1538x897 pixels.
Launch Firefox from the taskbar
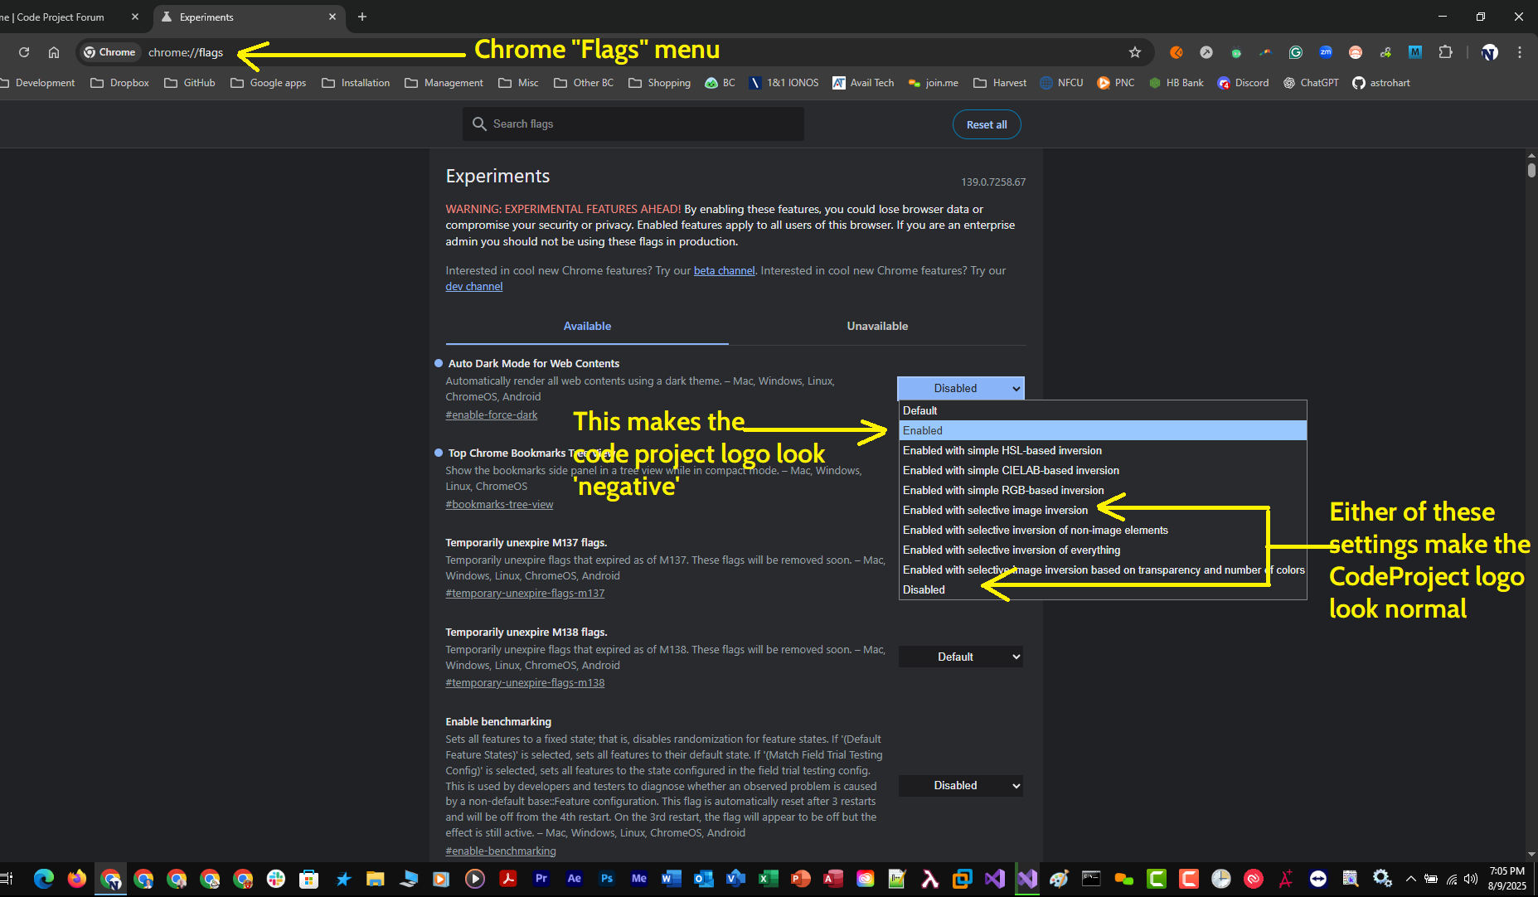pyautogui.click(x=77, y=879)
